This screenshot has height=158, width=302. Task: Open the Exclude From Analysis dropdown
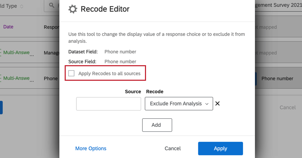pyautogui.click(x=179, y=104)
